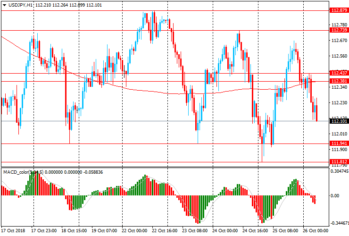This screenshot has width=349, height=236.
Task: Click the 19 Oct 07:00 time label
Action: click(x=104, y=231)
